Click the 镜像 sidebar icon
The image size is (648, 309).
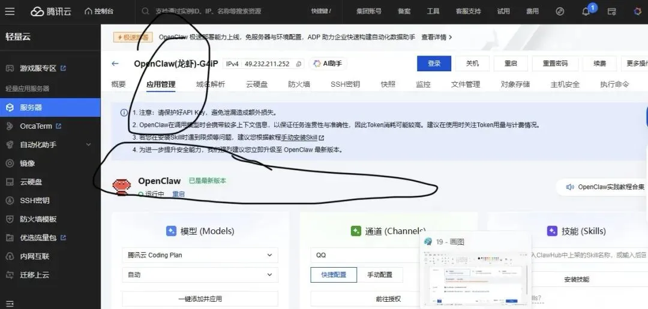coord(10,163)
